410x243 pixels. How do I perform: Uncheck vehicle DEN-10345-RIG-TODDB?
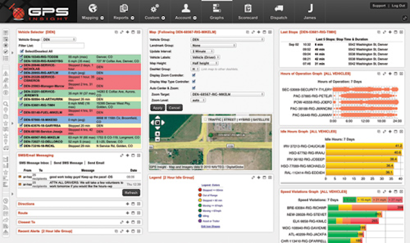click(x=21, y=57)
